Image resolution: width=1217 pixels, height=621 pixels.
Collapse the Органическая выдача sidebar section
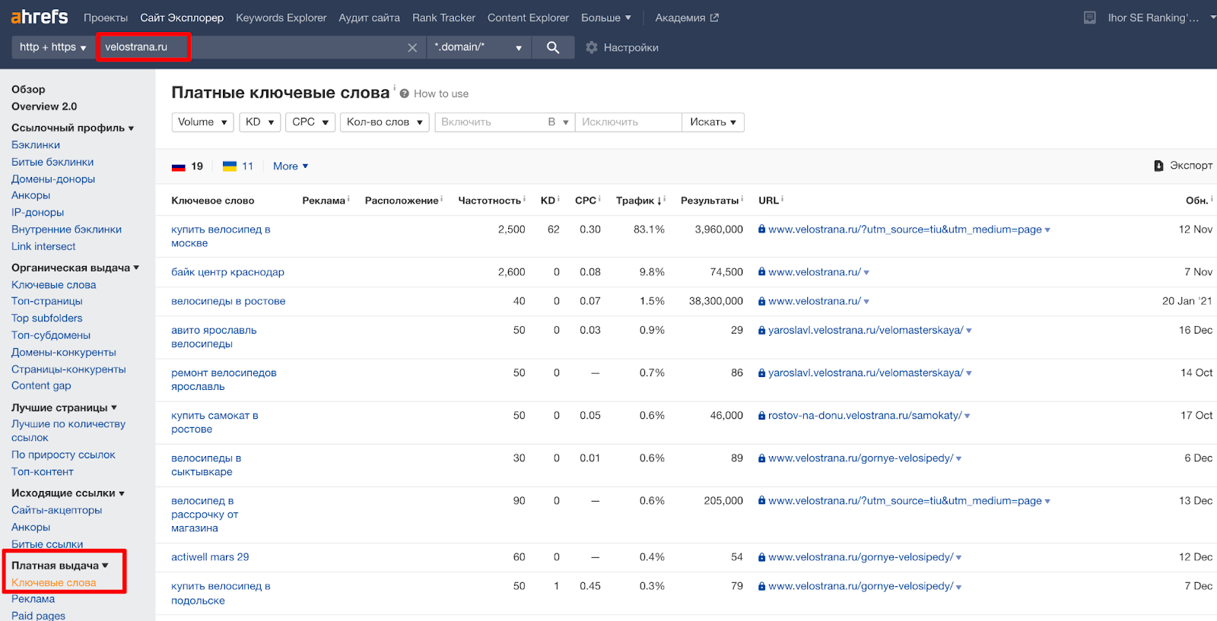[75, 268]
